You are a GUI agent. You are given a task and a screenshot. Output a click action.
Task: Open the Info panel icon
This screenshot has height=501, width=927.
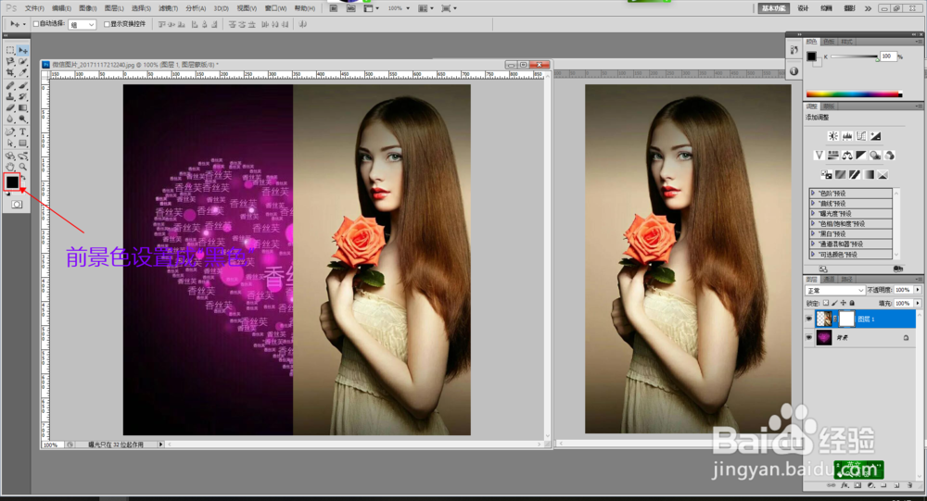(x=794, y=71)
